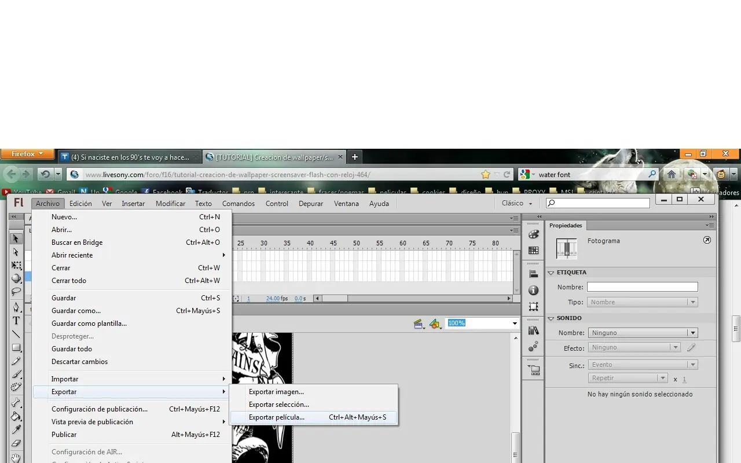Open the Color panel palette icon

pos(533,234)
